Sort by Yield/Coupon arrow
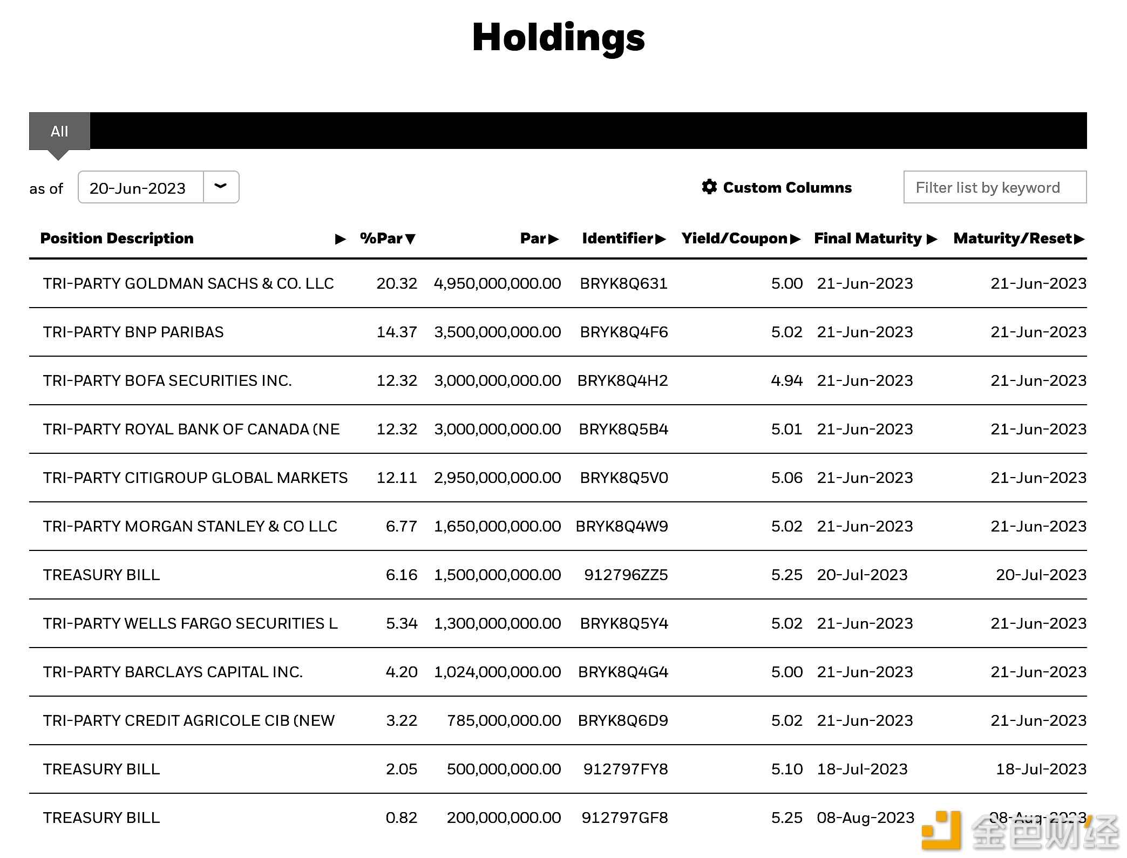The height and width of the screenshot is (858, 1127). point(795,239)
